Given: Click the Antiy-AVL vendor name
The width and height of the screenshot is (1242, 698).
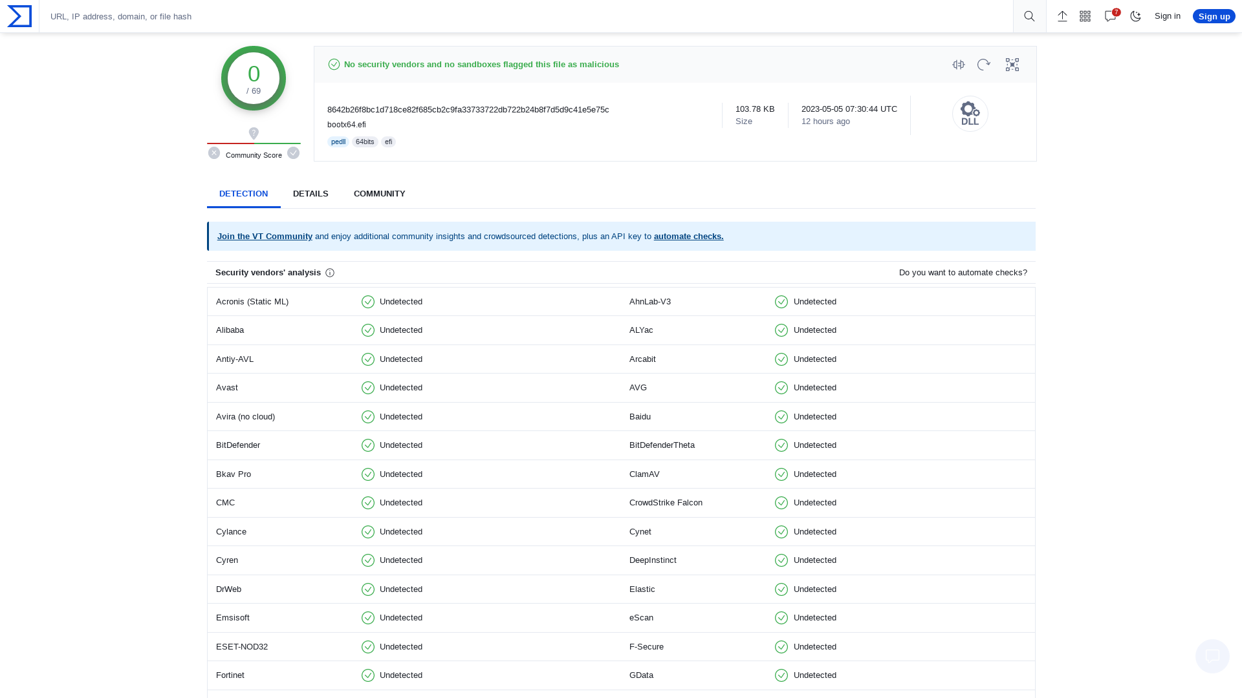Looking at the screenshot, I should tap(235, 359).
